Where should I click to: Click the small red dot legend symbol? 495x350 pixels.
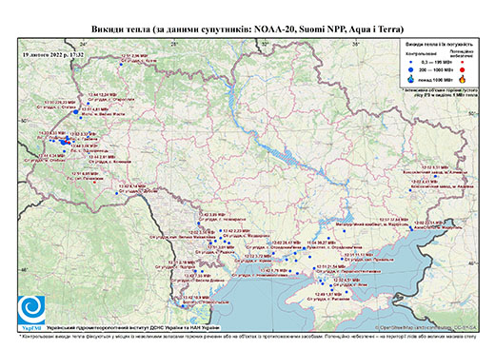[x=463, y=62]
